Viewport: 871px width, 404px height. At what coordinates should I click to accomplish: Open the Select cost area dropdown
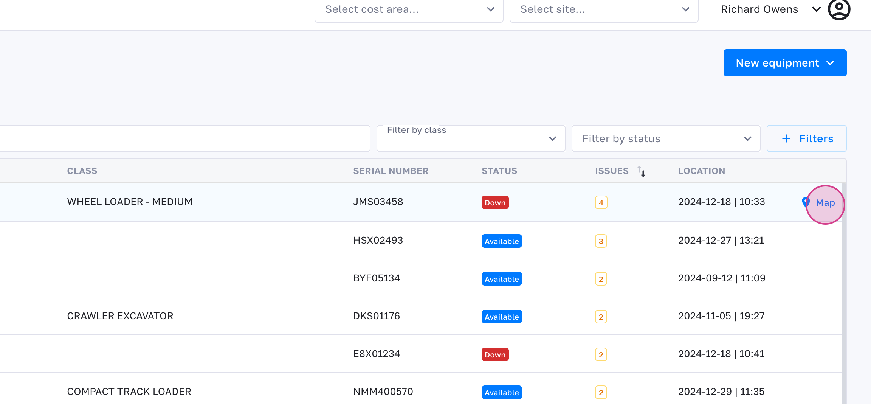click(409, 10)
